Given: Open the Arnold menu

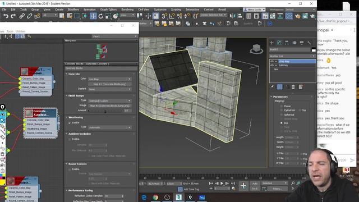Looking at the screenshot, I should [222, 10].
